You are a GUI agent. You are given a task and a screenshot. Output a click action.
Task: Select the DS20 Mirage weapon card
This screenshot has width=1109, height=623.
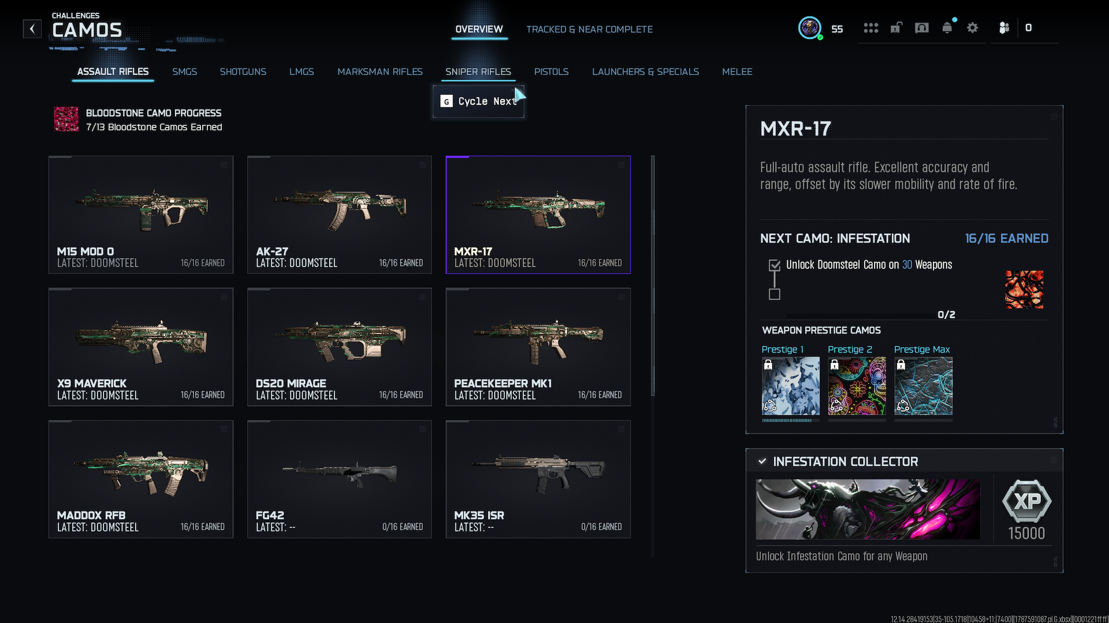coord(340,347)
